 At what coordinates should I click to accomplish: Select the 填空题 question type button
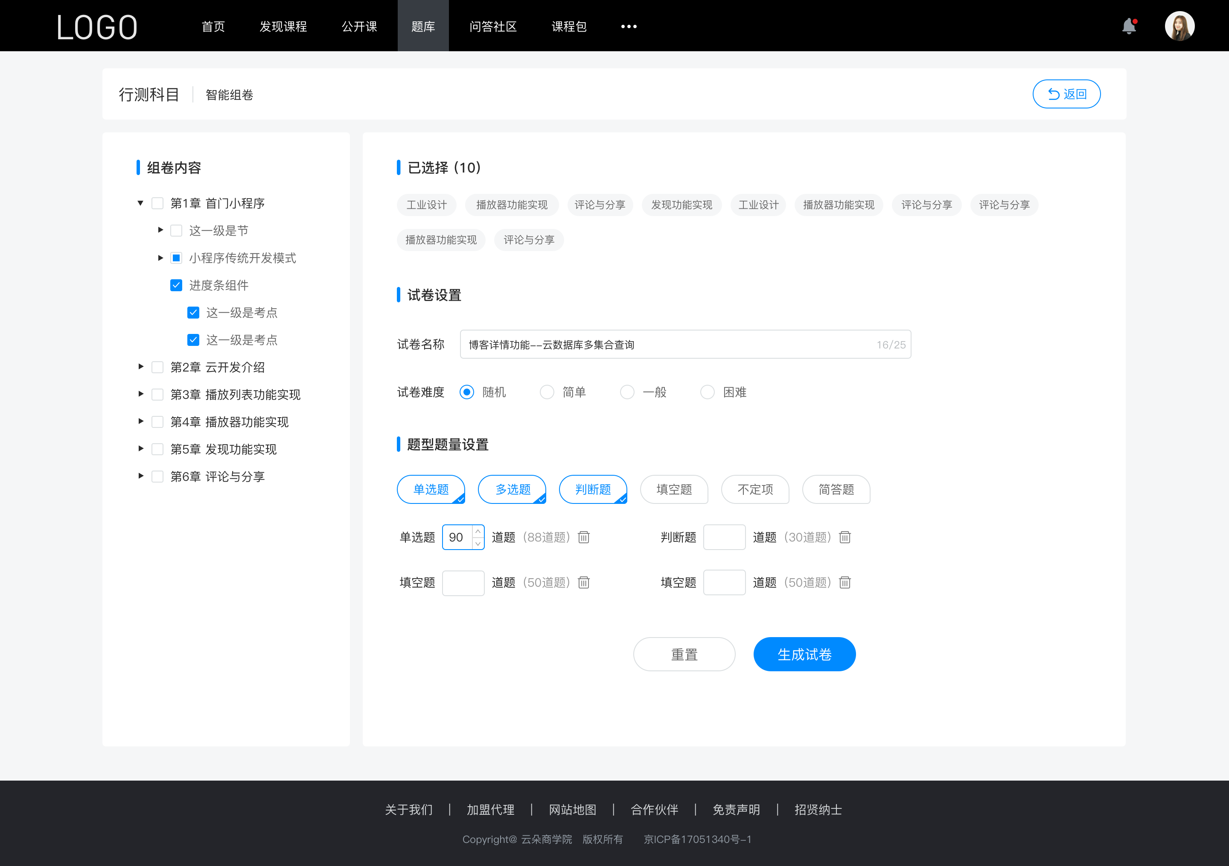coord(674,489)
